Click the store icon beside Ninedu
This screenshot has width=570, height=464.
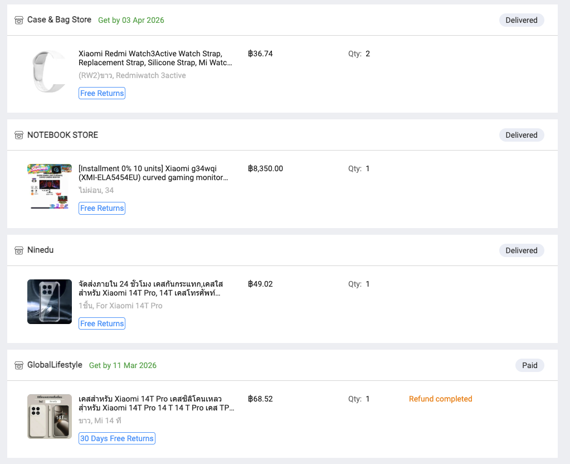point(19,250)
